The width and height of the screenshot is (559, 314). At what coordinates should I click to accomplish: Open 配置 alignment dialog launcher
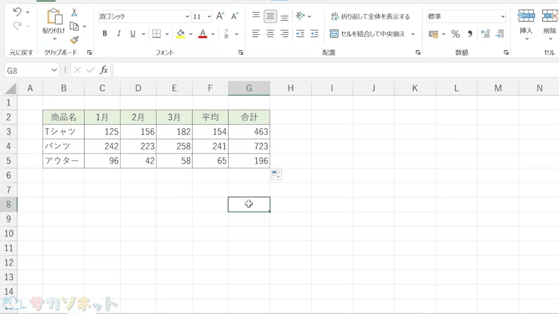pyautogui.click(x=418, y=52)
